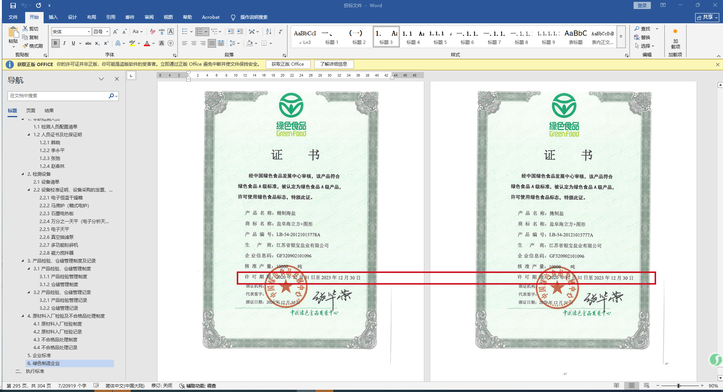Open the font name dropdown (宋体)

pos(89,32)
